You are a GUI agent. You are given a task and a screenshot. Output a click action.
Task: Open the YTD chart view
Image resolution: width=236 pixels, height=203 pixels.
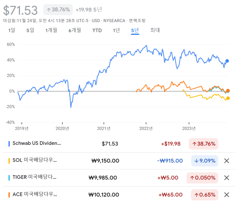(x=97, y=30)
